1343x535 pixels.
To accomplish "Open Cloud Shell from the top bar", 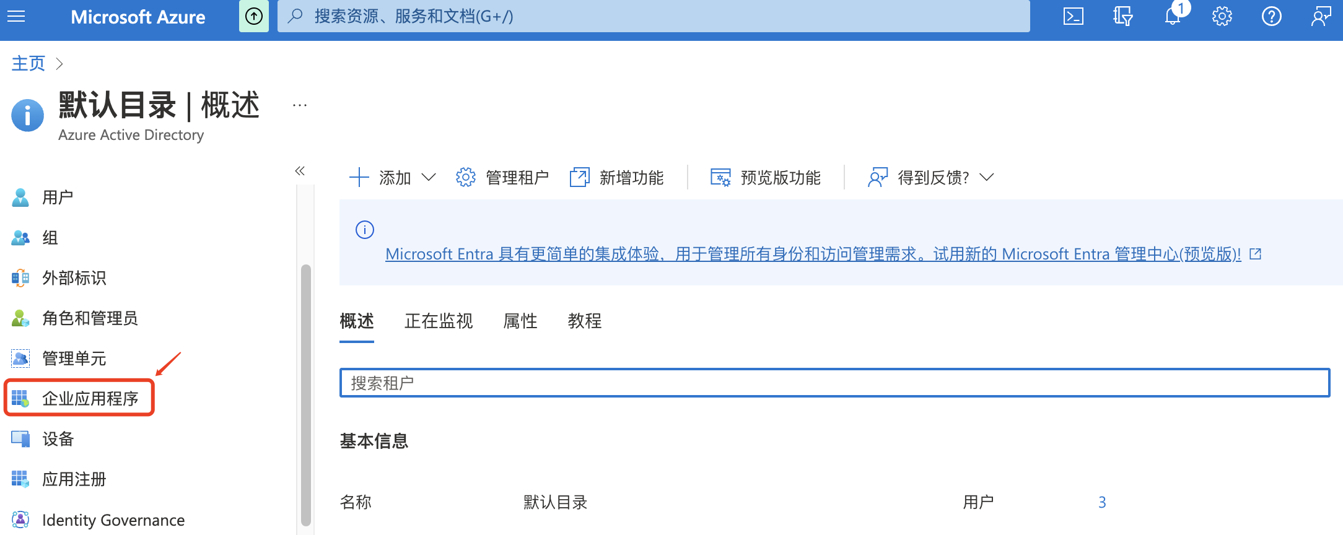I will (1073, 16).
